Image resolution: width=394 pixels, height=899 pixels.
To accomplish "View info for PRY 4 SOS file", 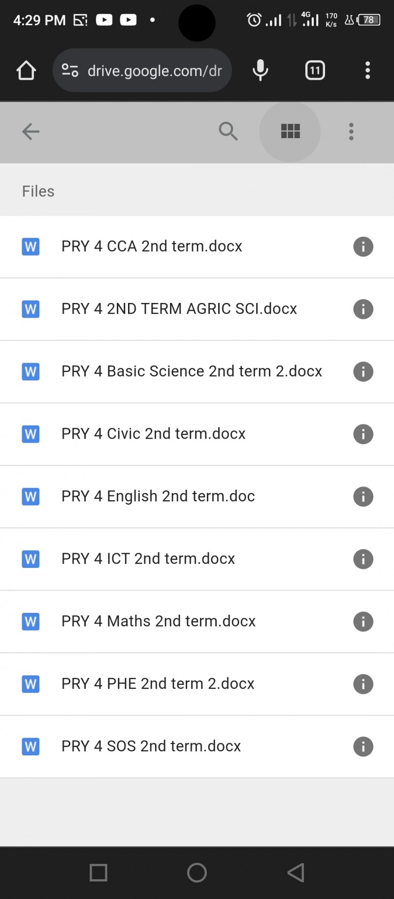I will [363, 747].
